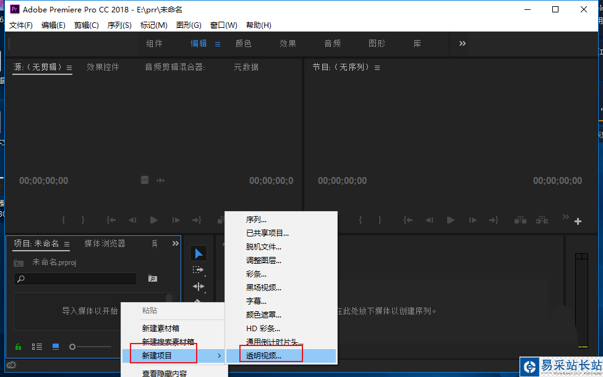Viewport: 603px width, 377px height.
Task: Play the clip in the Source monitor
Action: pos(154,220)
